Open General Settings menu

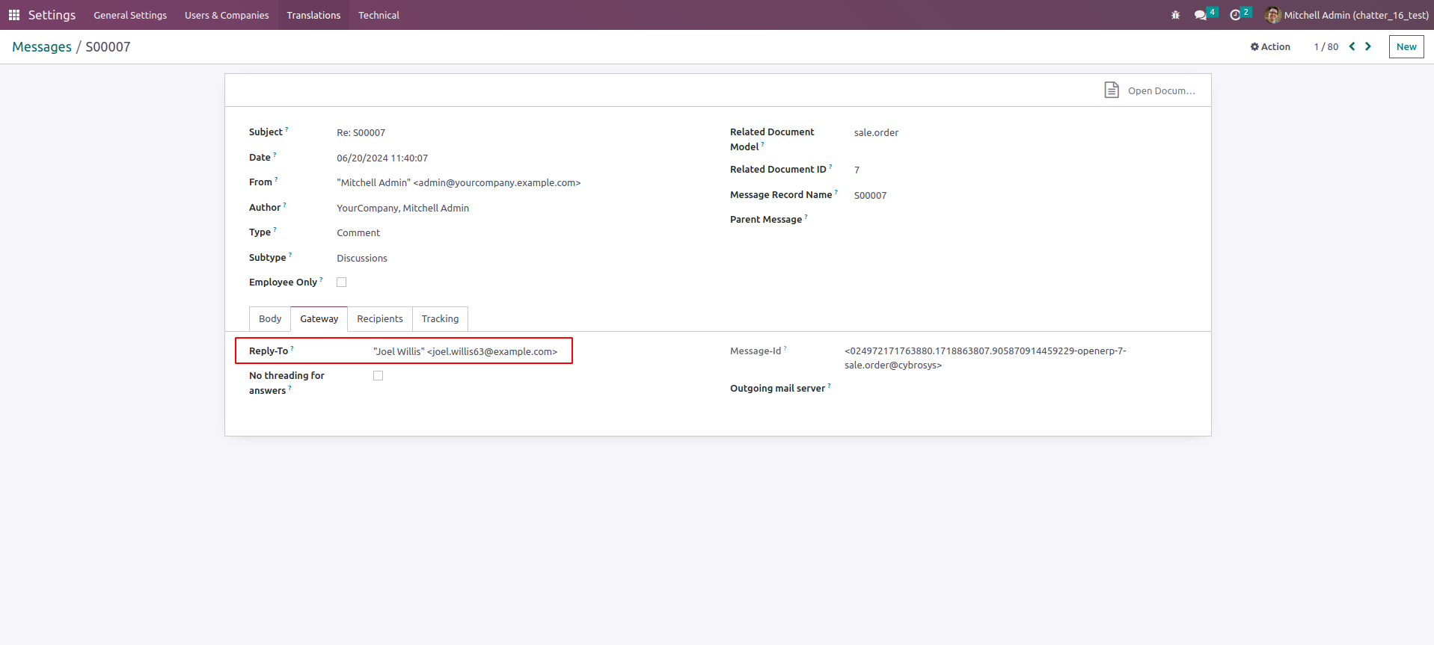(130, 15)
